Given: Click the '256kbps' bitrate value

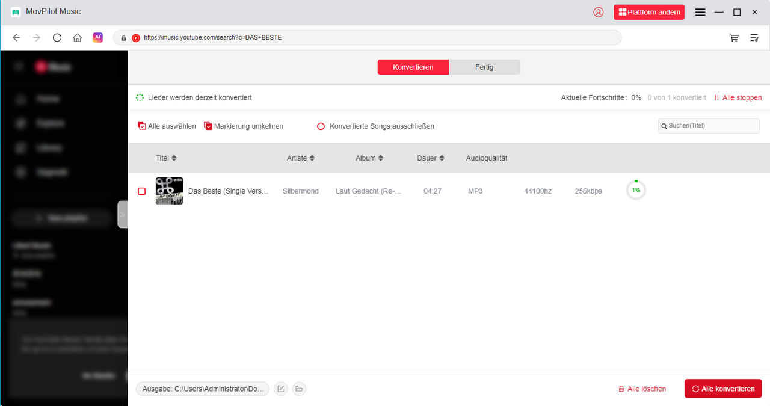Looking at the screenshot, I should coord(588,191).
